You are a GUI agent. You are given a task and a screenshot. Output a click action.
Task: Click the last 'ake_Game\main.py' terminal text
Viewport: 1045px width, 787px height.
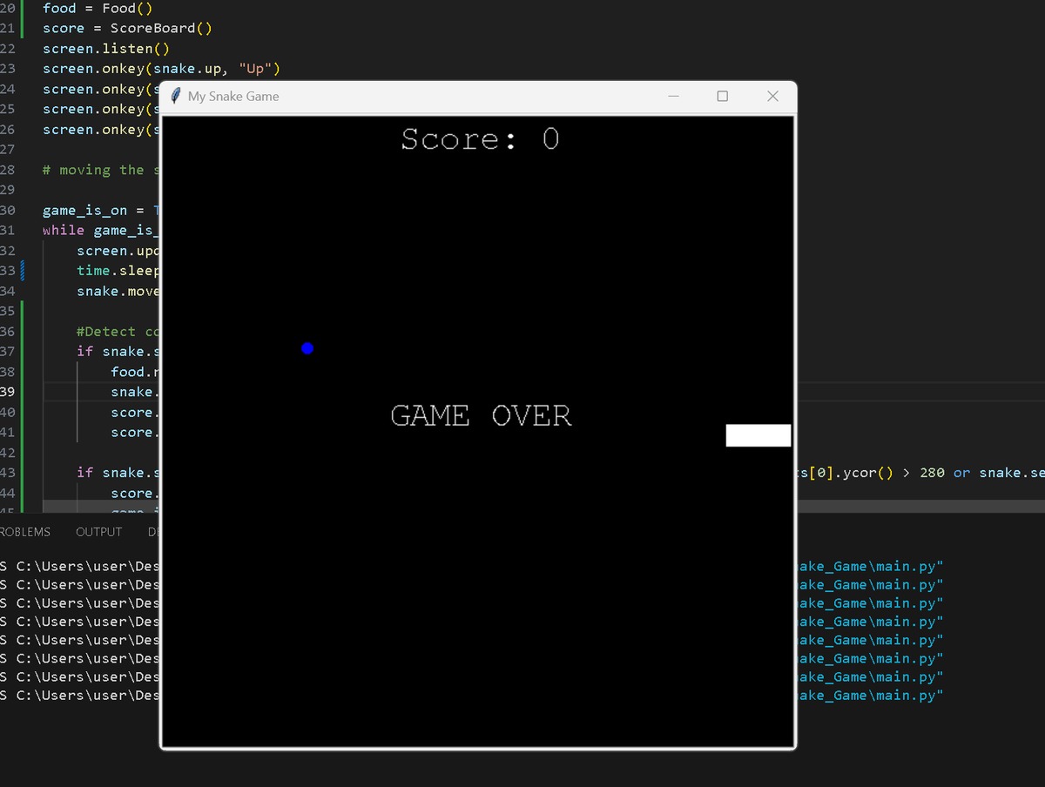tap(871, 696)
